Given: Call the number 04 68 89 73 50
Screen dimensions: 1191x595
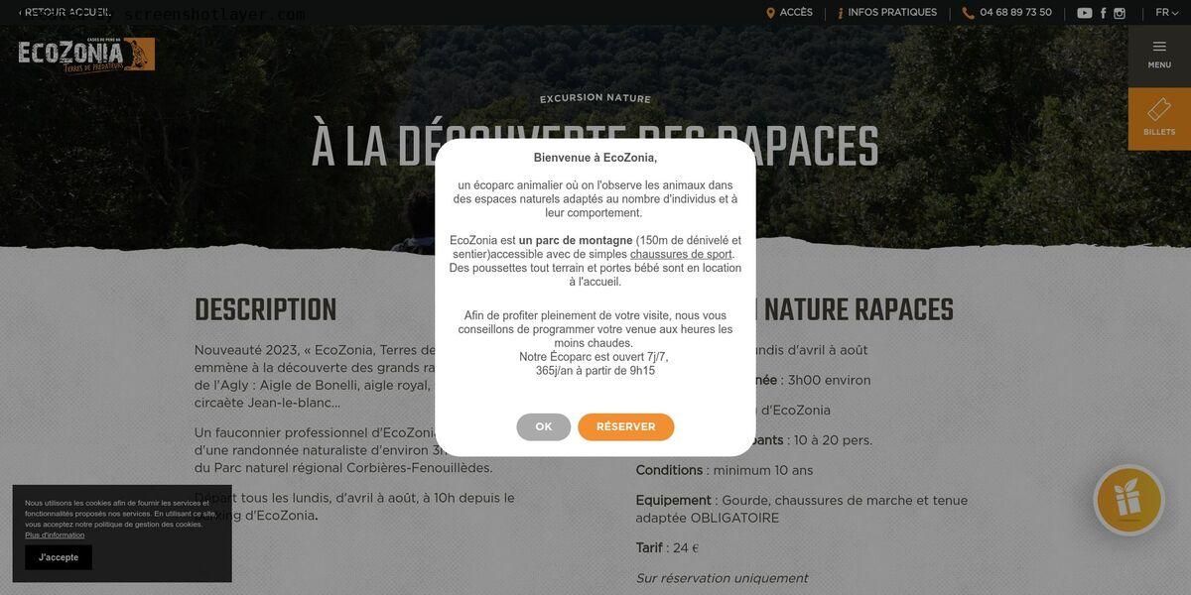Looking at the screenshot, I should 1015,13.
